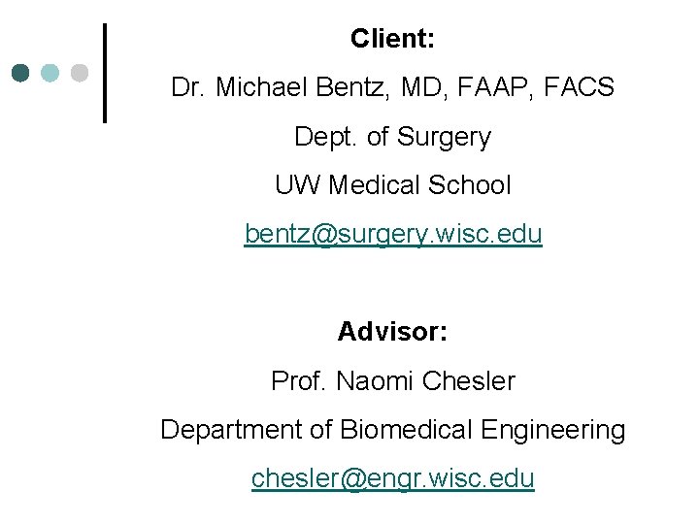The height and width of the screenshot is (524, 699).
Task: Click the vertical black divider line
Action: [x=105, y=73]
